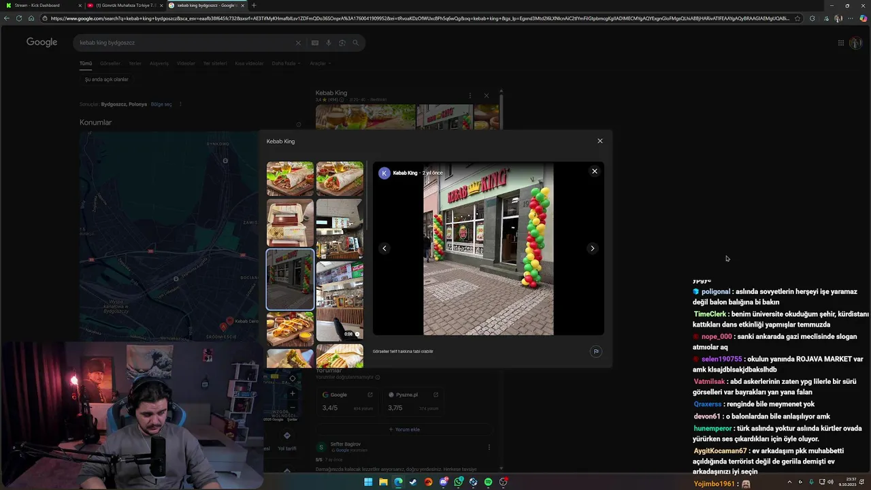Screen dimensions: 871x490
Task: Open Steam from the taskbar
Action: 413,482
